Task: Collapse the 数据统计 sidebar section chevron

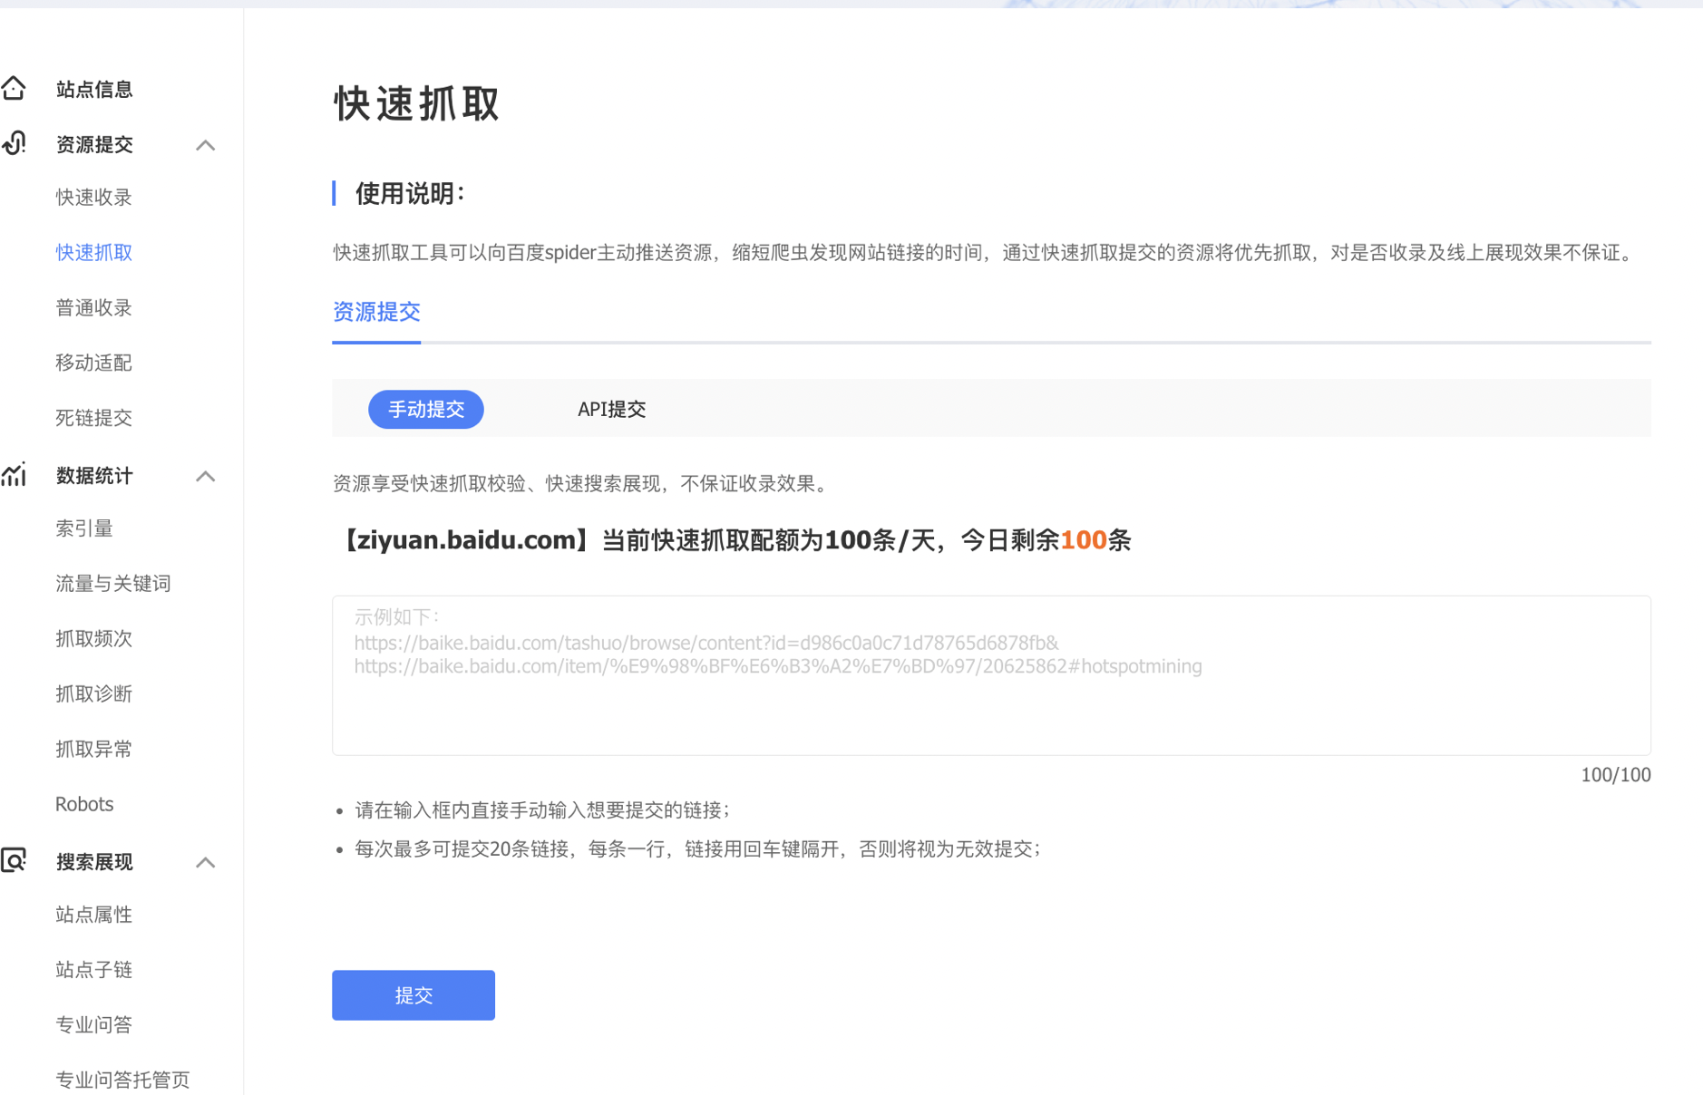Action: [206, 476]
